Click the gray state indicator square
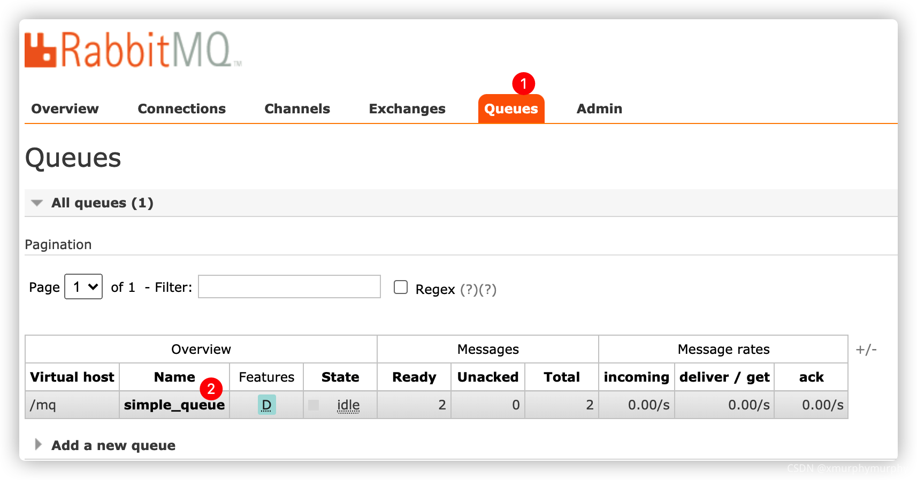Screen dimensions: 917x480 tap(314, 405)
